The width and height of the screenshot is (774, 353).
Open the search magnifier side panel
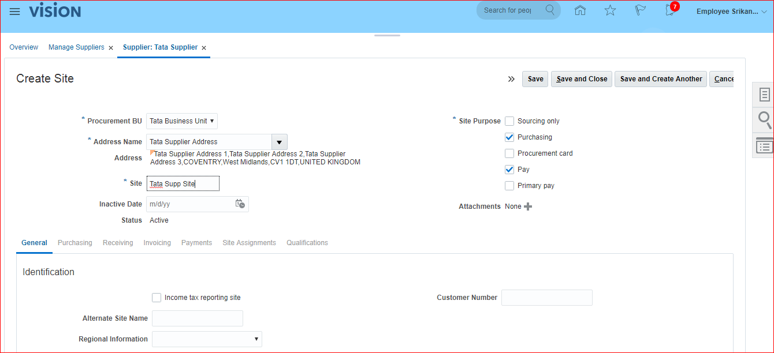[764, 120]
